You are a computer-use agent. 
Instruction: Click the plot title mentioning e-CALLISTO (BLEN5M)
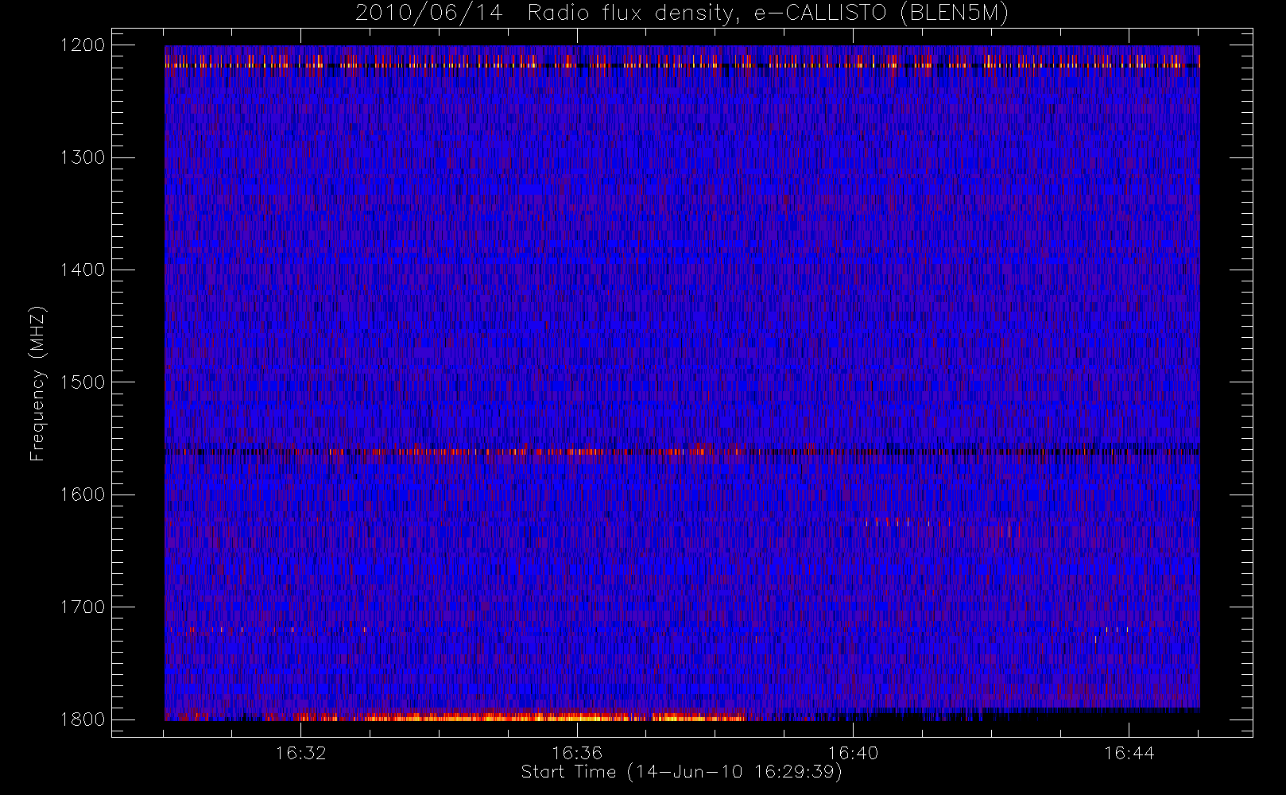682,14
